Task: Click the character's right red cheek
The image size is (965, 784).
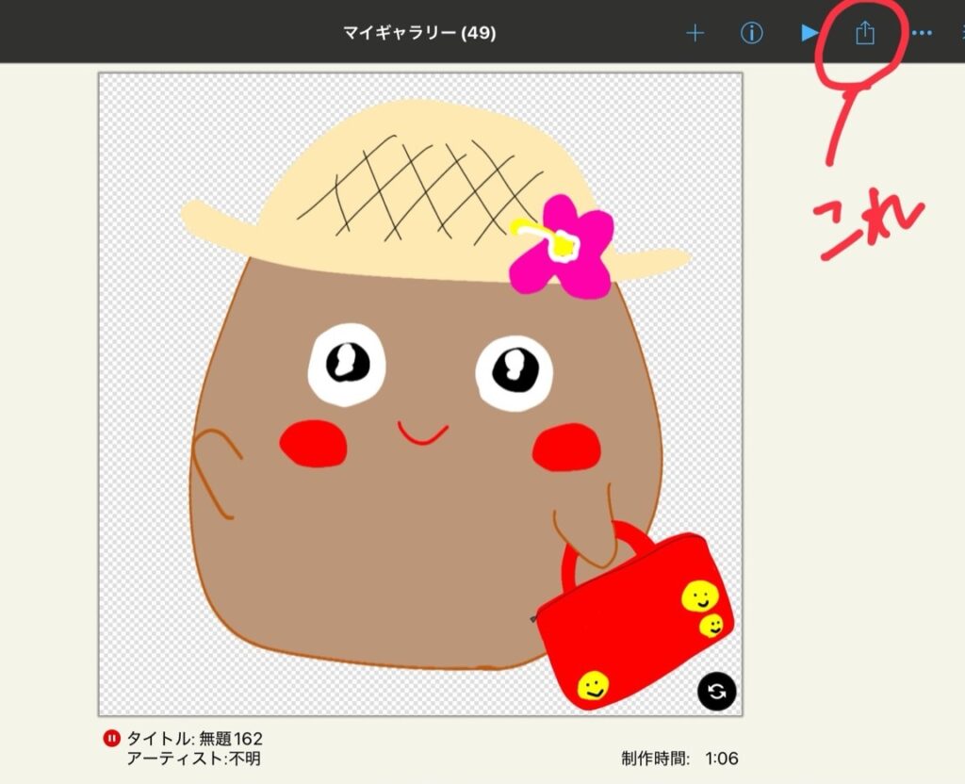Action: (565, 447)
